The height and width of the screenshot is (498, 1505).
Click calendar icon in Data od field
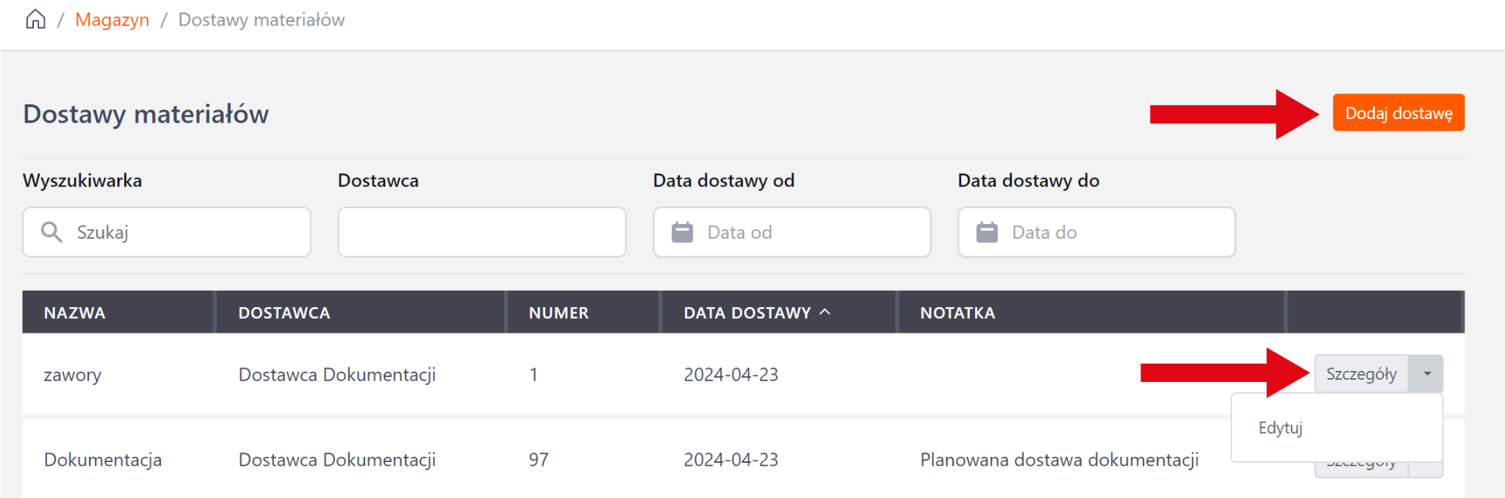682,232
